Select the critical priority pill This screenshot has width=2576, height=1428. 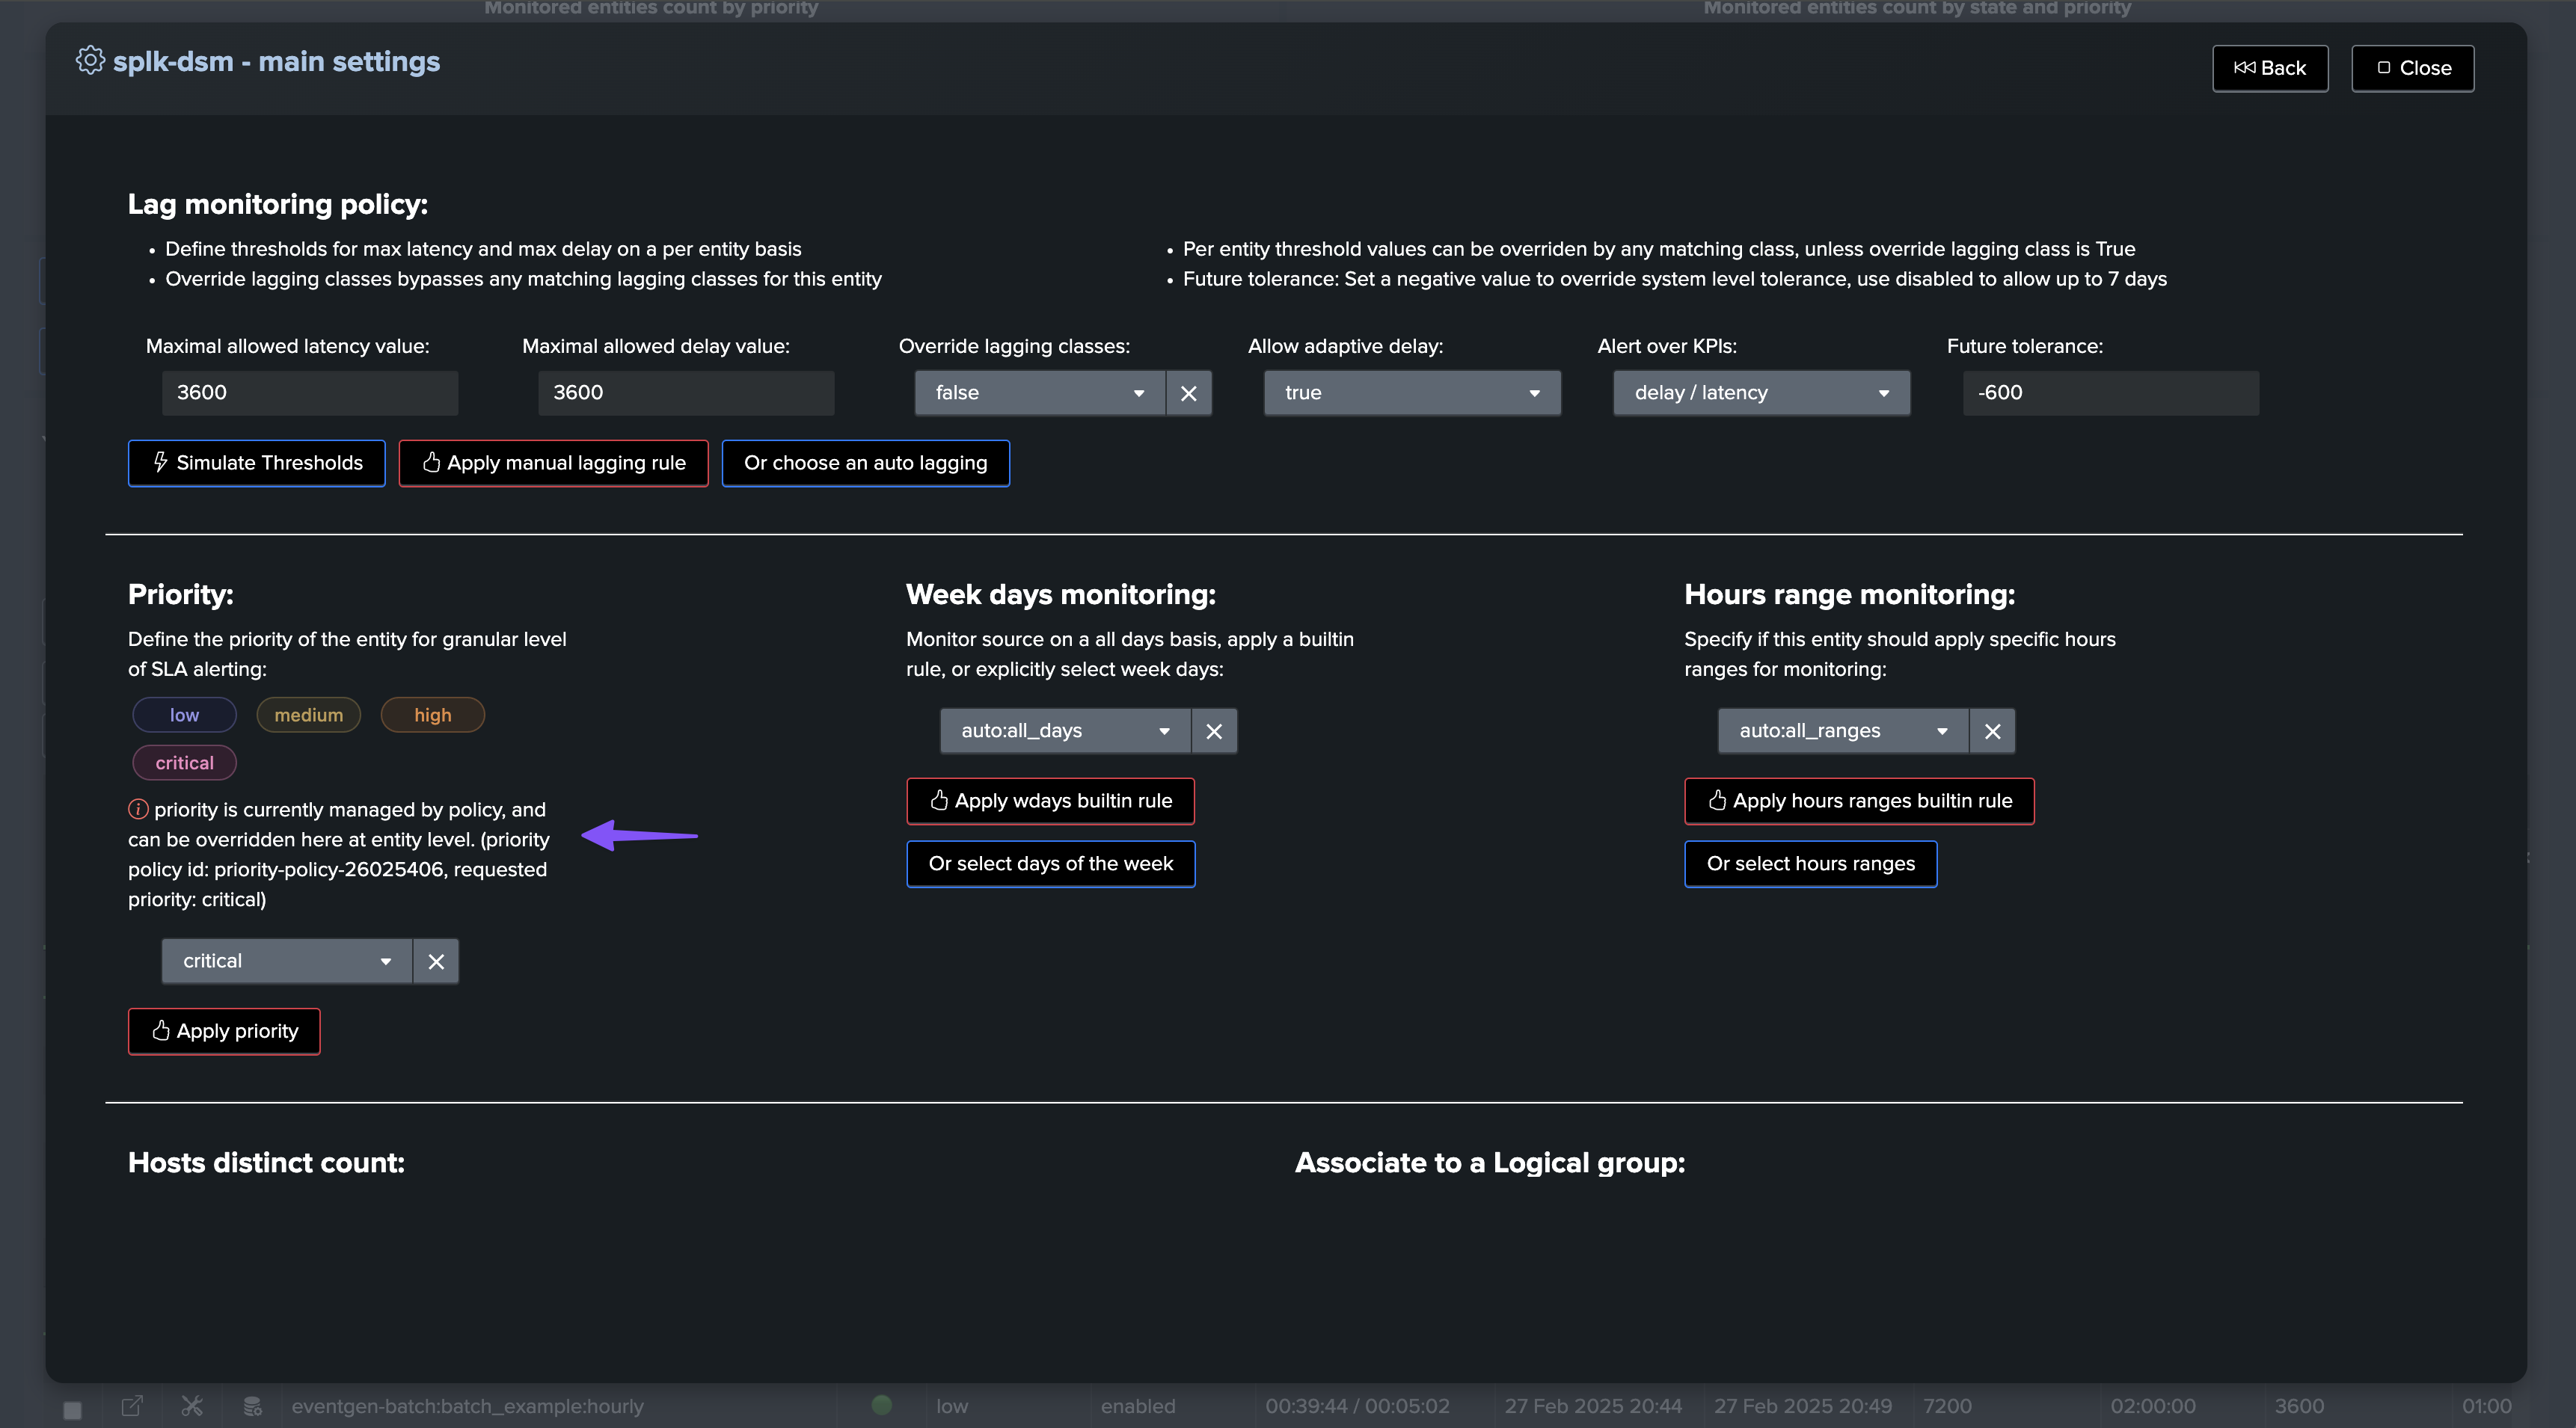[184, 763]
